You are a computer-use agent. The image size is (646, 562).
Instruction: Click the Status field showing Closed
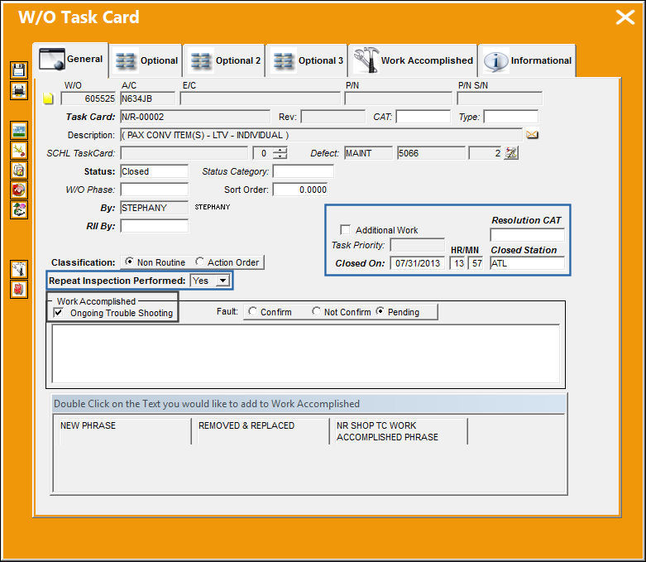tap(155, 171)
